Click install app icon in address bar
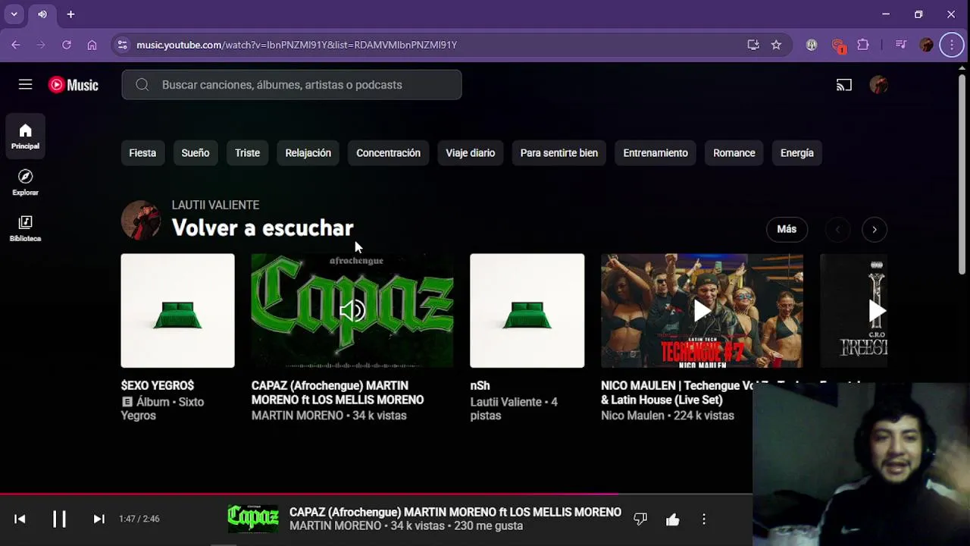This screenshot has width=970, height=546. 753,45
